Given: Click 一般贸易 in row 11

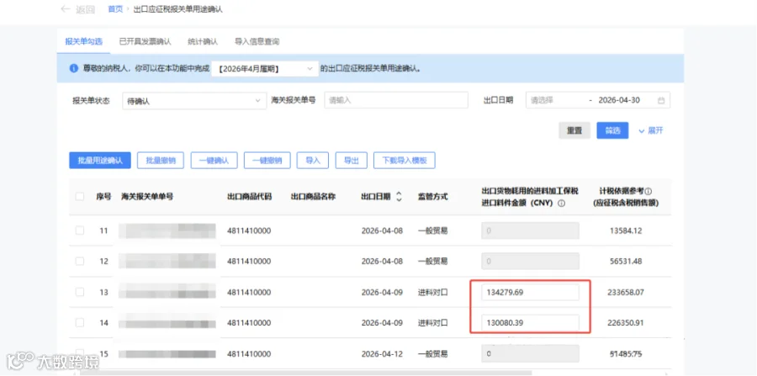Looking at the screenshot, I should tap(433, 230).
